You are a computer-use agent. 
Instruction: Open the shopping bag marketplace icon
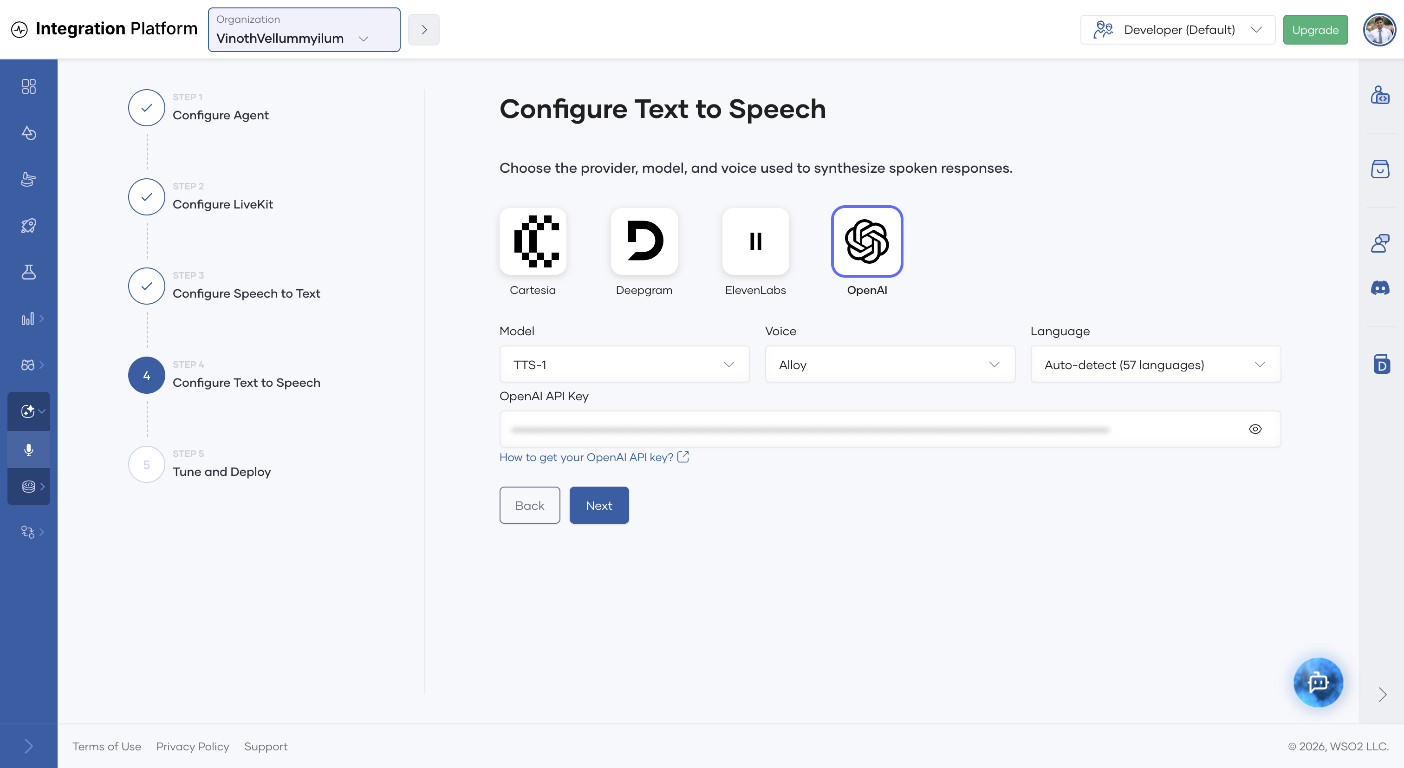[1380, 169]
